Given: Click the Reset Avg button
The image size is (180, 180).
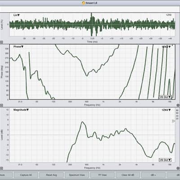Looking at the screenshot, I should (x=51, y=175).
